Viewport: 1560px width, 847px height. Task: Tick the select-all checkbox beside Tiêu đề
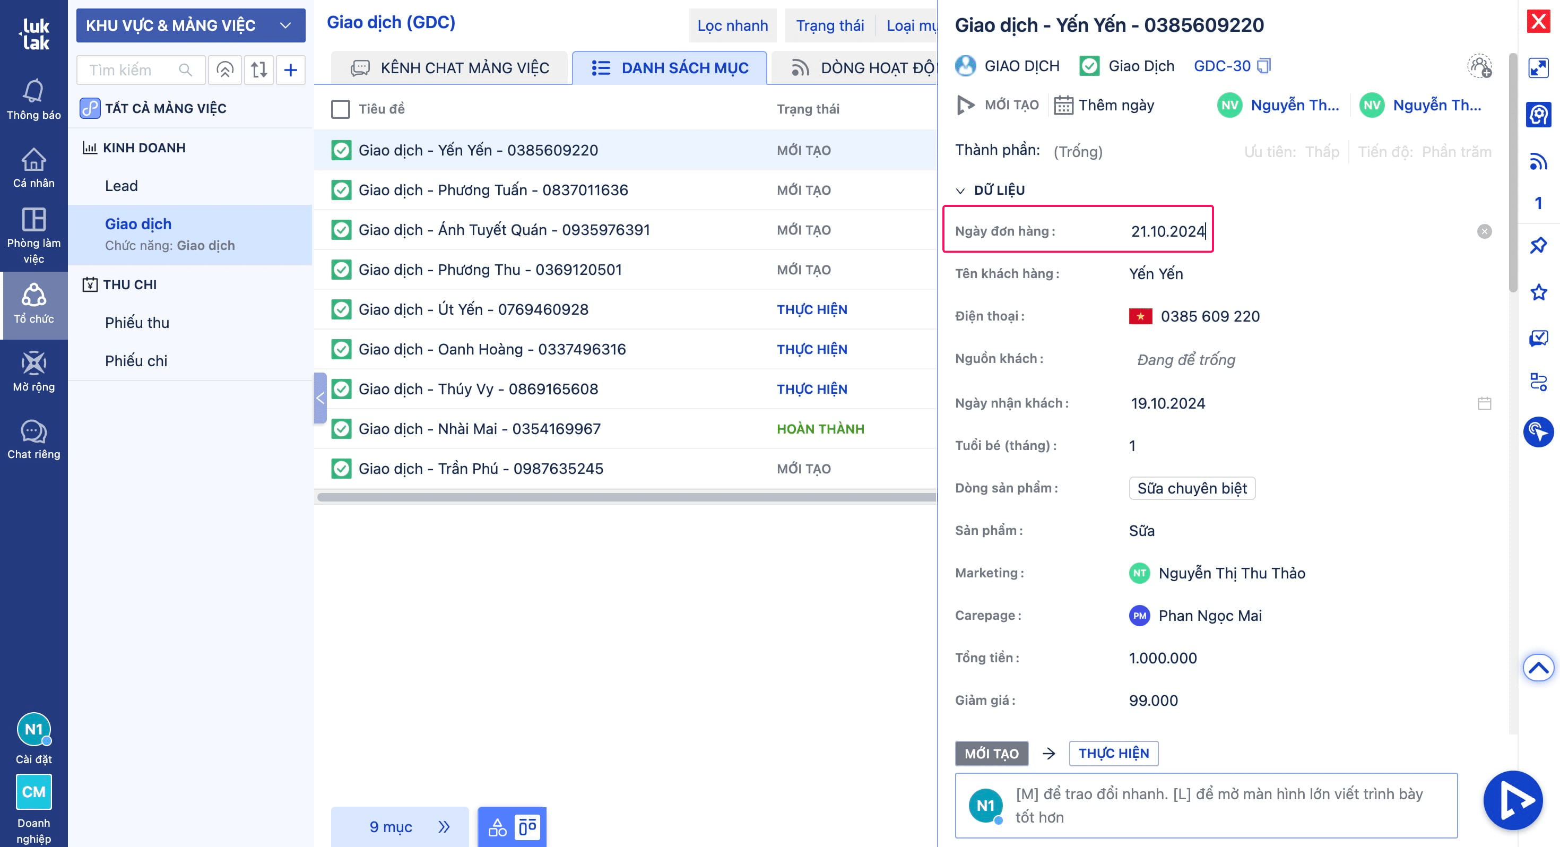click(340, 109)
